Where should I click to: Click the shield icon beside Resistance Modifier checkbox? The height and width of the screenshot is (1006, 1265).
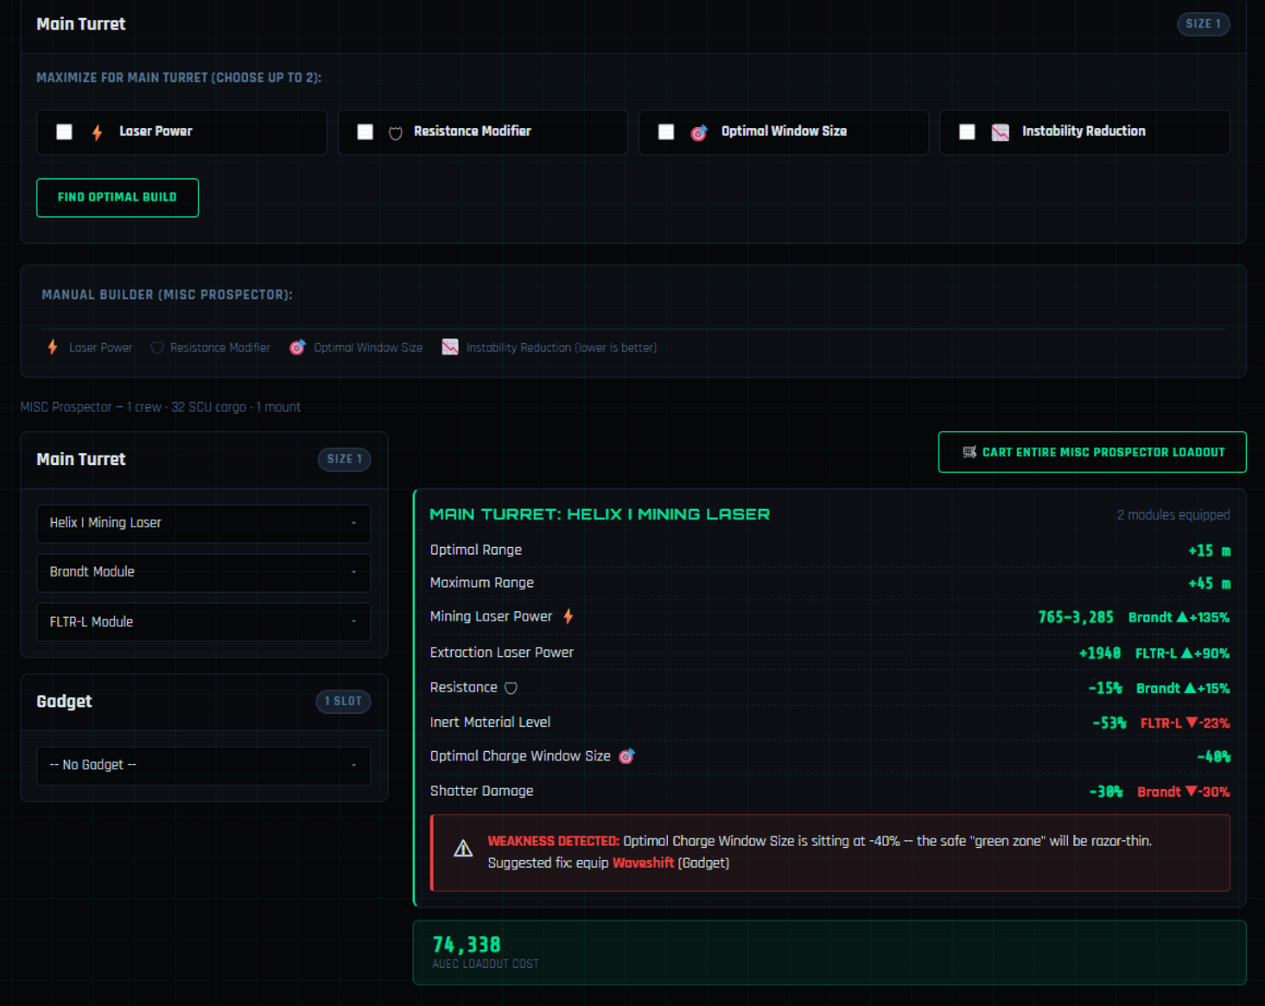click(396, 133)
